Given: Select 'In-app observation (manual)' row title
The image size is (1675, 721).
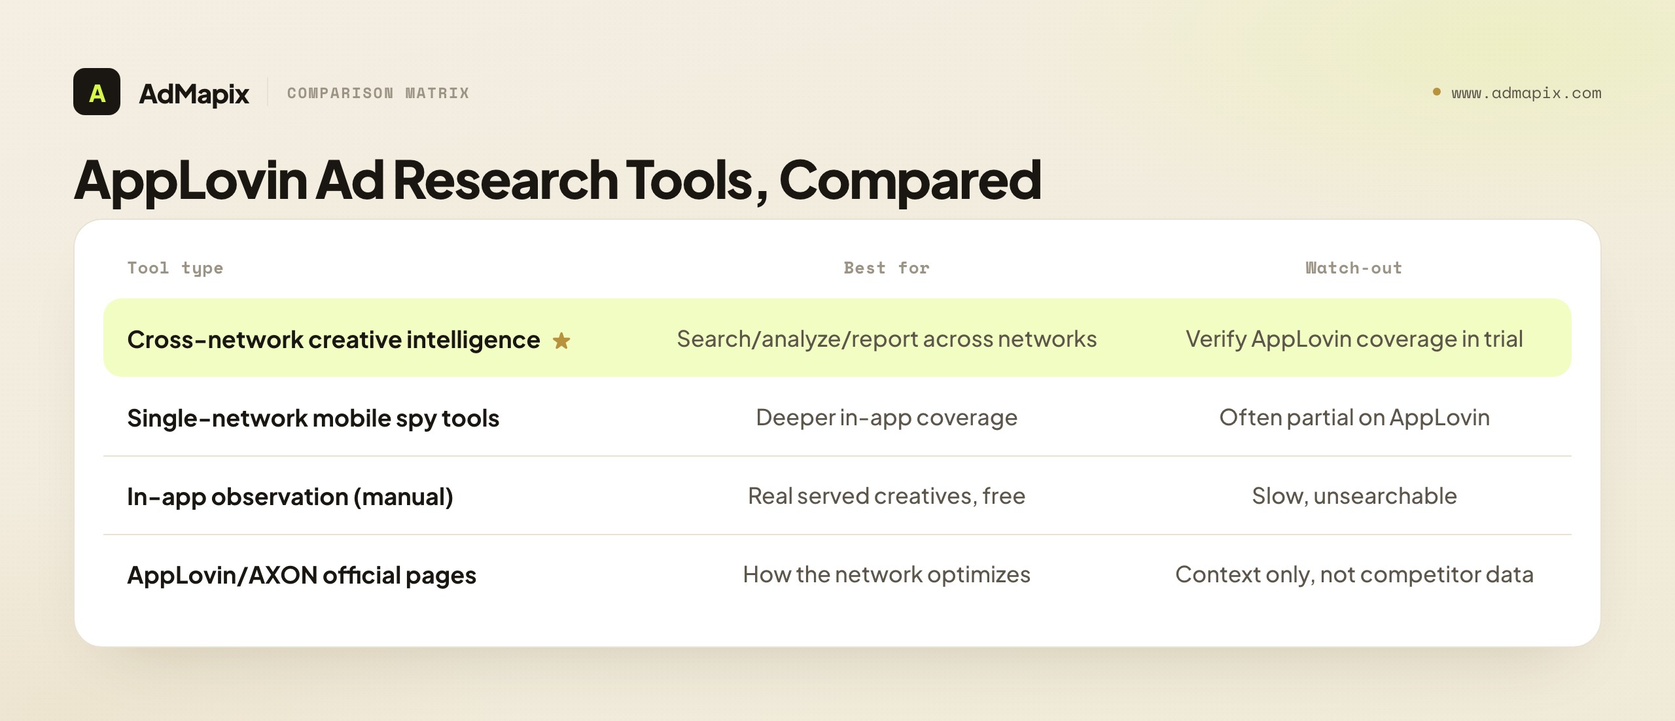Looking at the screenshot, I should coord(290,497).
